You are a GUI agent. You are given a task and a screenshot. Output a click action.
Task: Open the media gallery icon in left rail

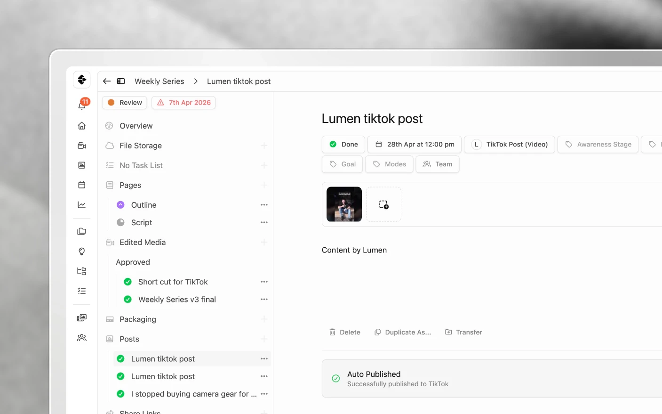[x=82, y=318]
